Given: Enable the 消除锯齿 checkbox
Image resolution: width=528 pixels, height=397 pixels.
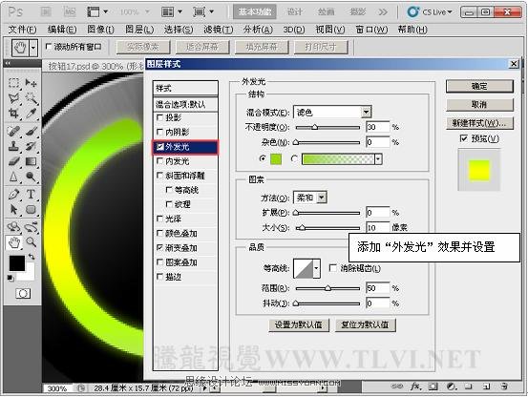Looking at the screenshot, I should click(332, 268).
